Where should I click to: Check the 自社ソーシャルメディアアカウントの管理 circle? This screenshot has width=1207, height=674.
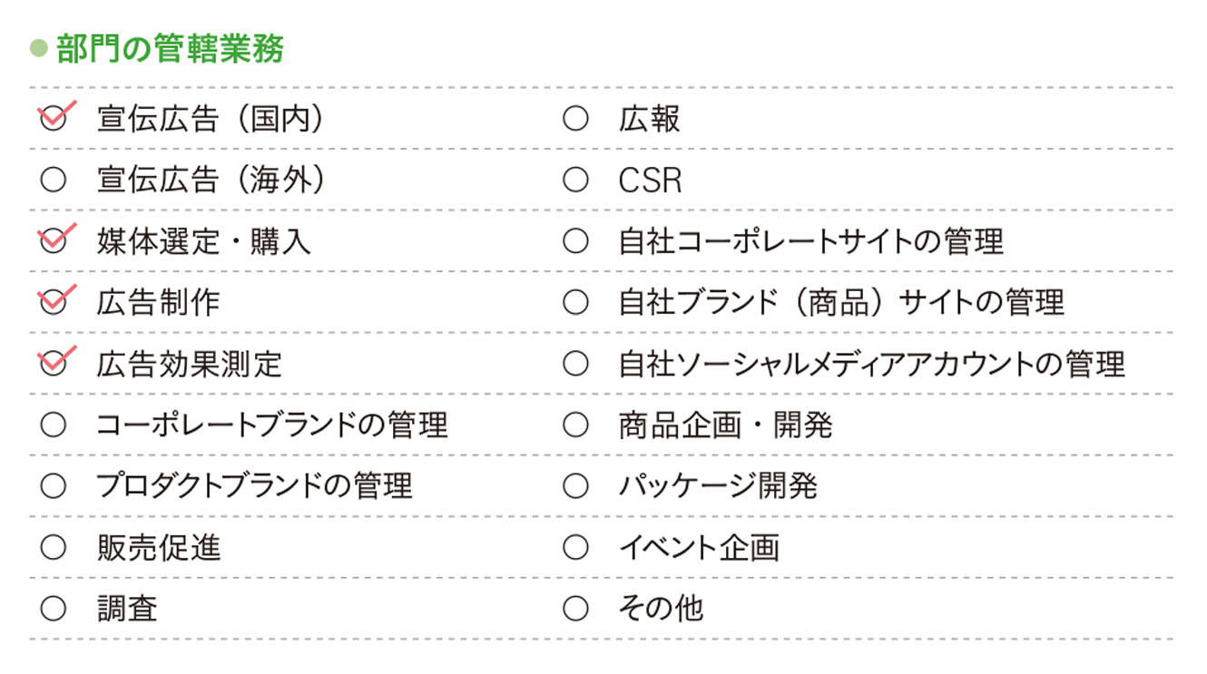575,364
